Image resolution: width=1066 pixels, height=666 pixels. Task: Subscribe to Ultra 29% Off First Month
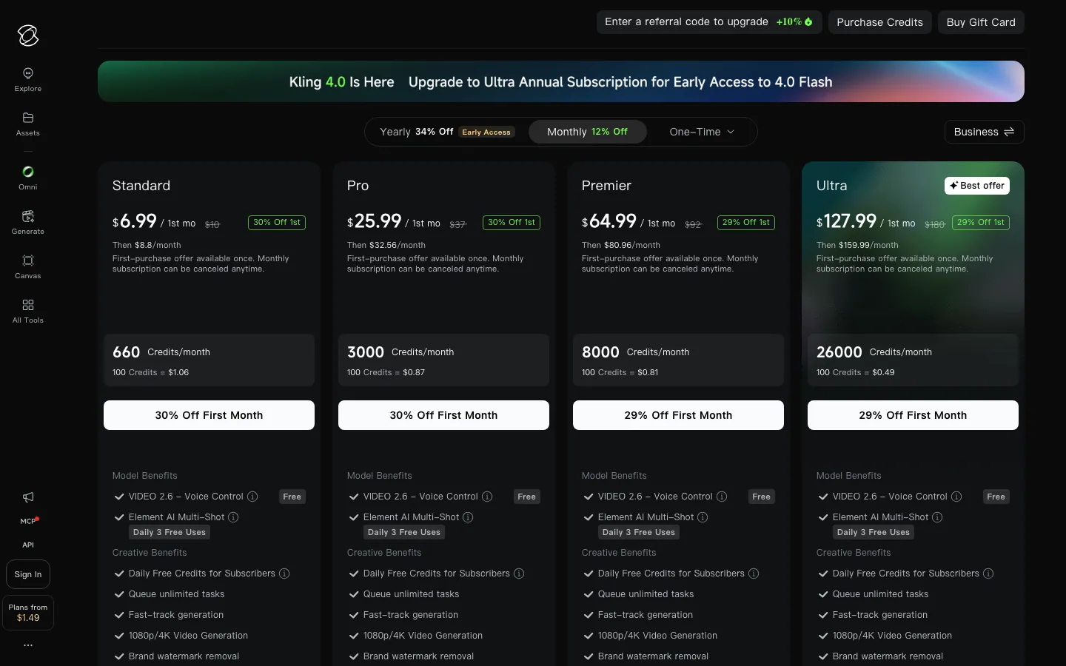click(x=913, y=415)
